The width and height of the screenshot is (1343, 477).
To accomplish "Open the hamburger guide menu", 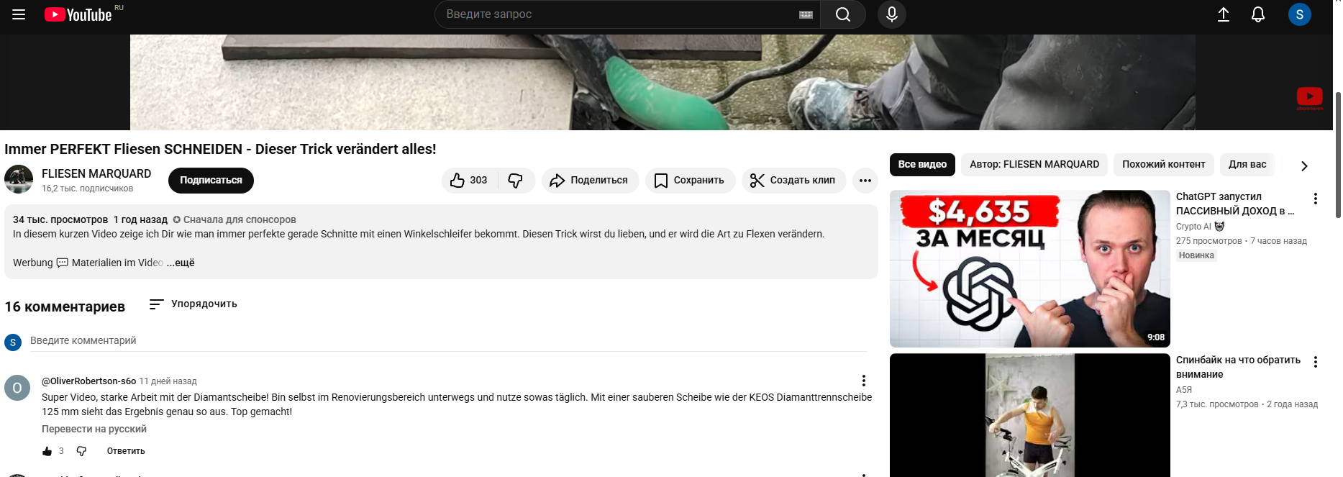I will pyautogui.click(x=19, y=14).
